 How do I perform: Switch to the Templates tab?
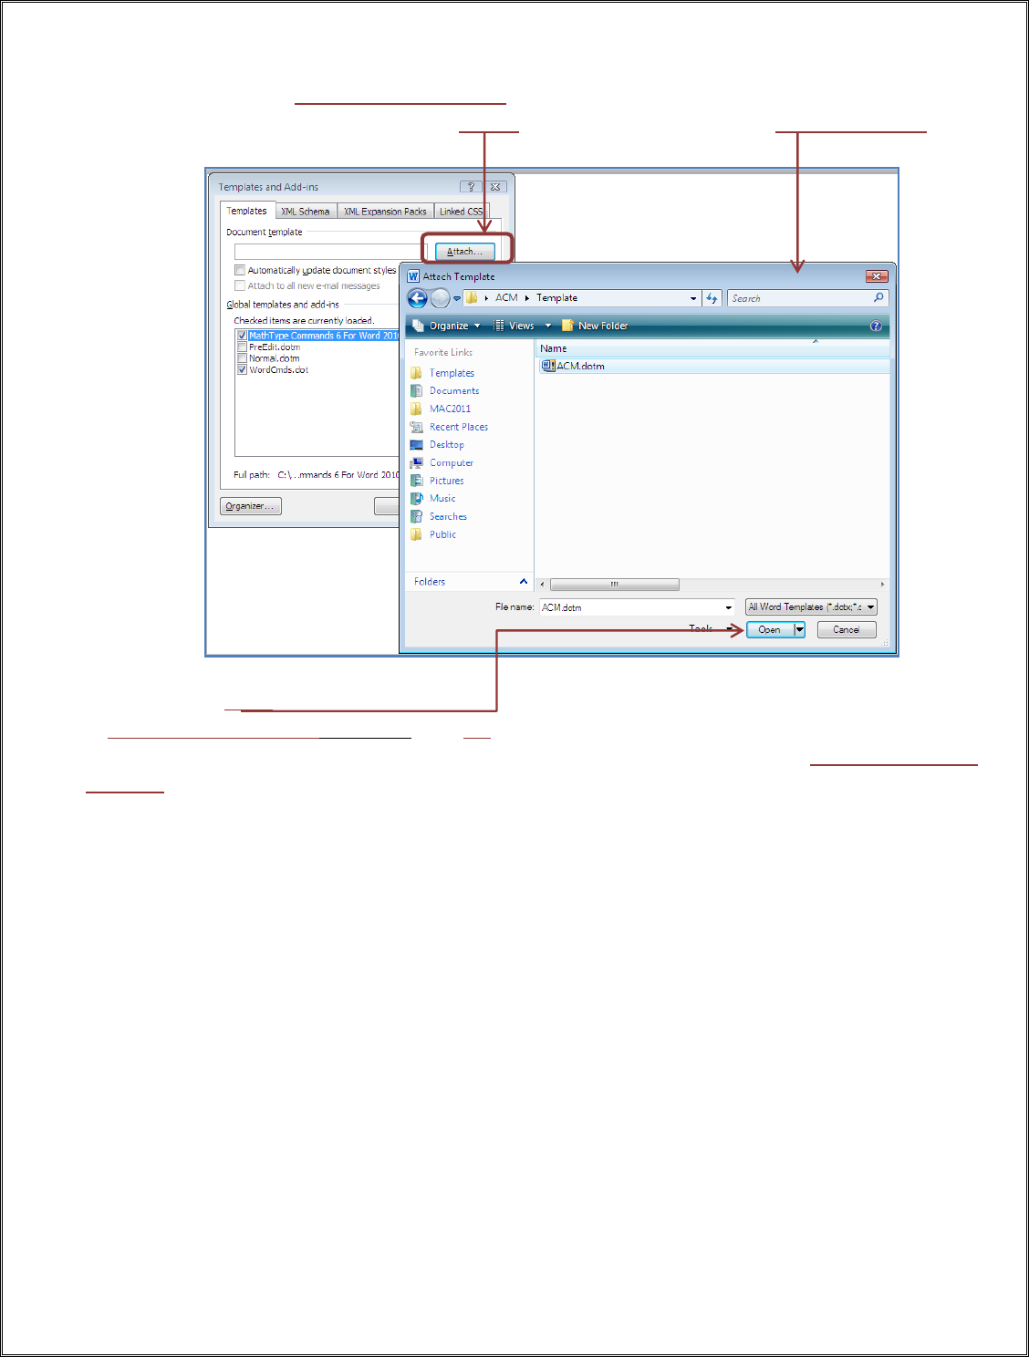[x=247, y=211]
